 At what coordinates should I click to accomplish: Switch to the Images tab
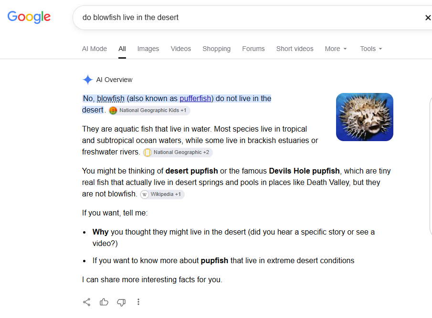point(148,49)
